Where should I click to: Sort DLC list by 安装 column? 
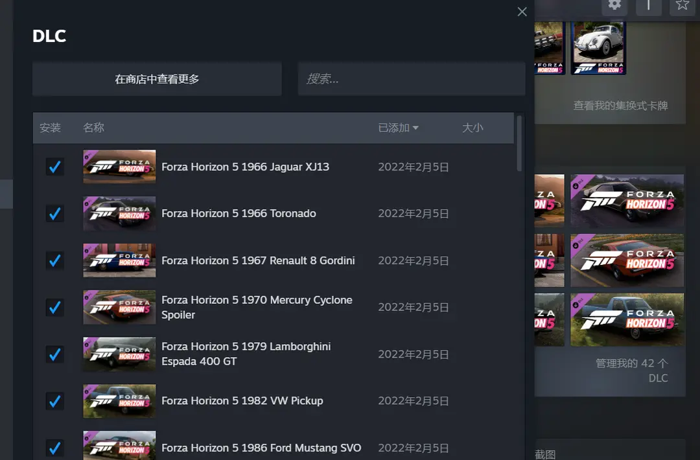50,128
